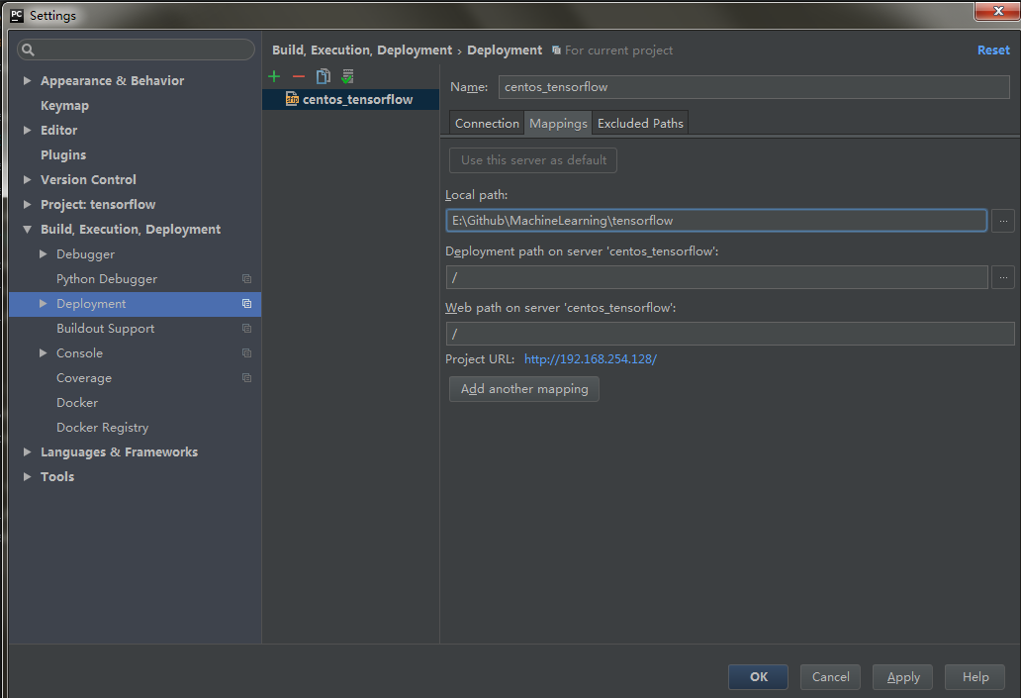The image size is (1021, 698).
Task: Switch to the Connection tab
Action: coord(487,124)
